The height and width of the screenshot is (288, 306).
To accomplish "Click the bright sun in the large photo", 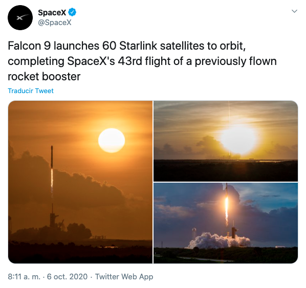I will (x=112, y=140).
